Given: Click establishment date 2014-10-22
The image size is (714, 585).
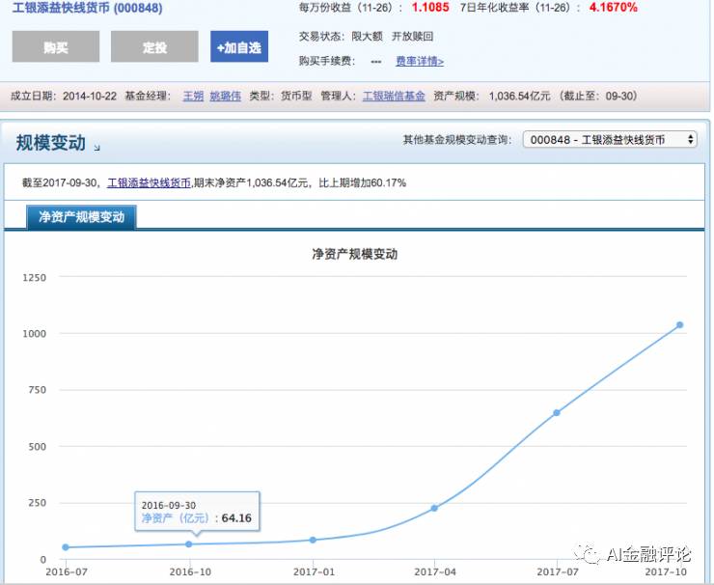Looking at the screenshot, I should pos(90,97).
